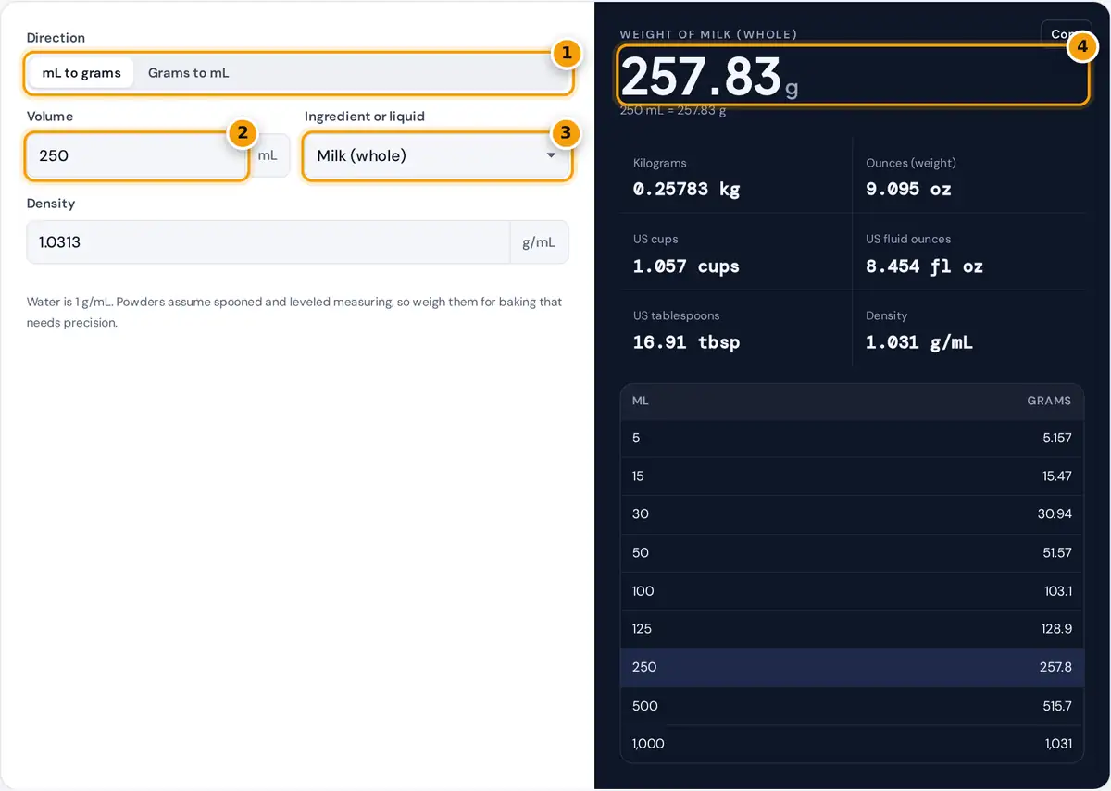This screenshot has width=1111, height=791.
Task: Click the 1.031 g/mL density result
Action: pos(918,342)
